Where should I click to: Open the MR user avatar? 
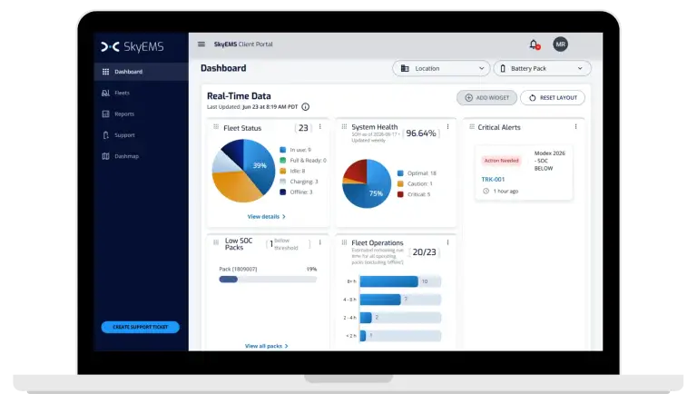560,44
